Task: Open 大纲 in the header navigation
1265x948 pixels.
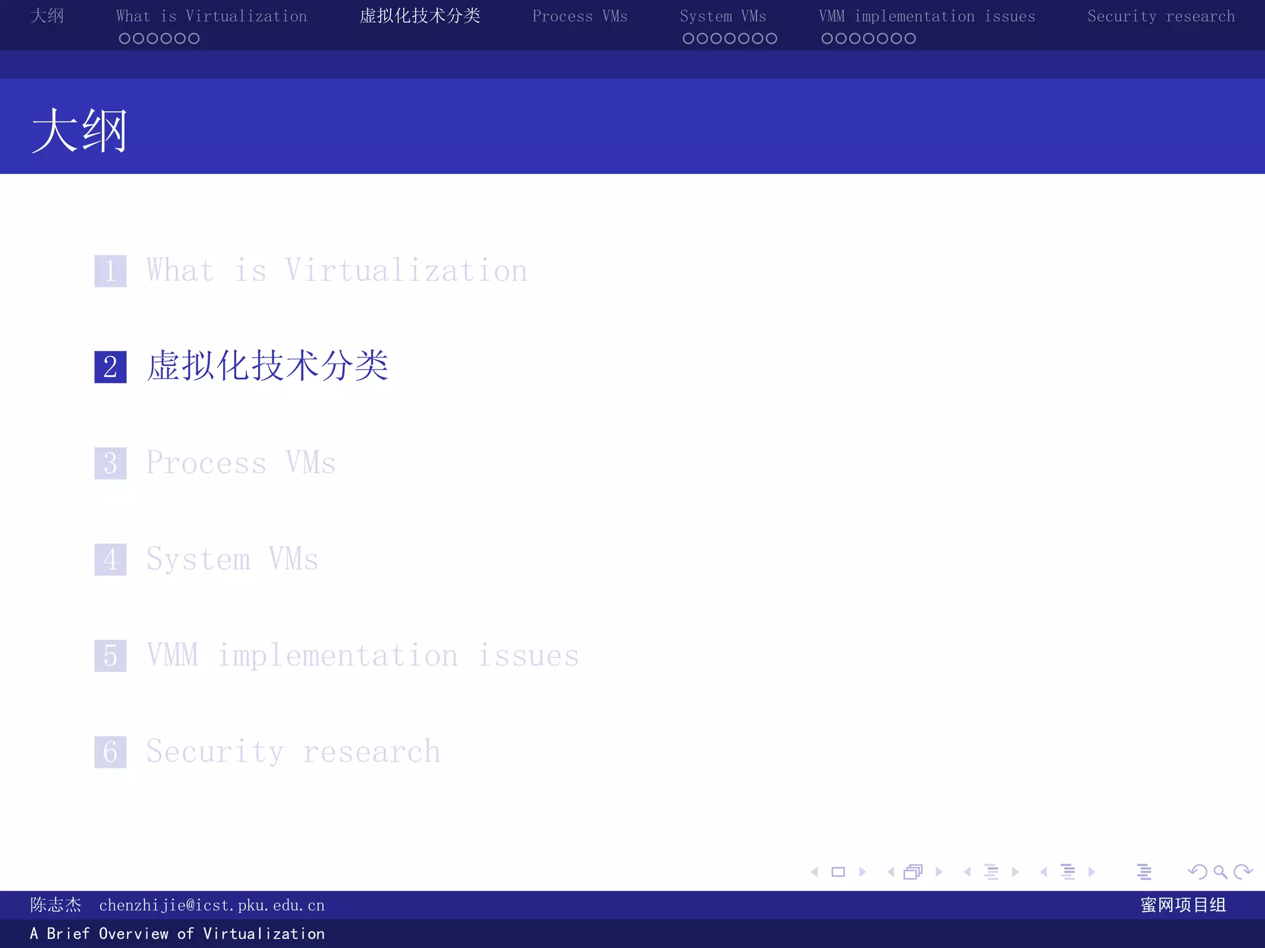Action: coord(47,16)
